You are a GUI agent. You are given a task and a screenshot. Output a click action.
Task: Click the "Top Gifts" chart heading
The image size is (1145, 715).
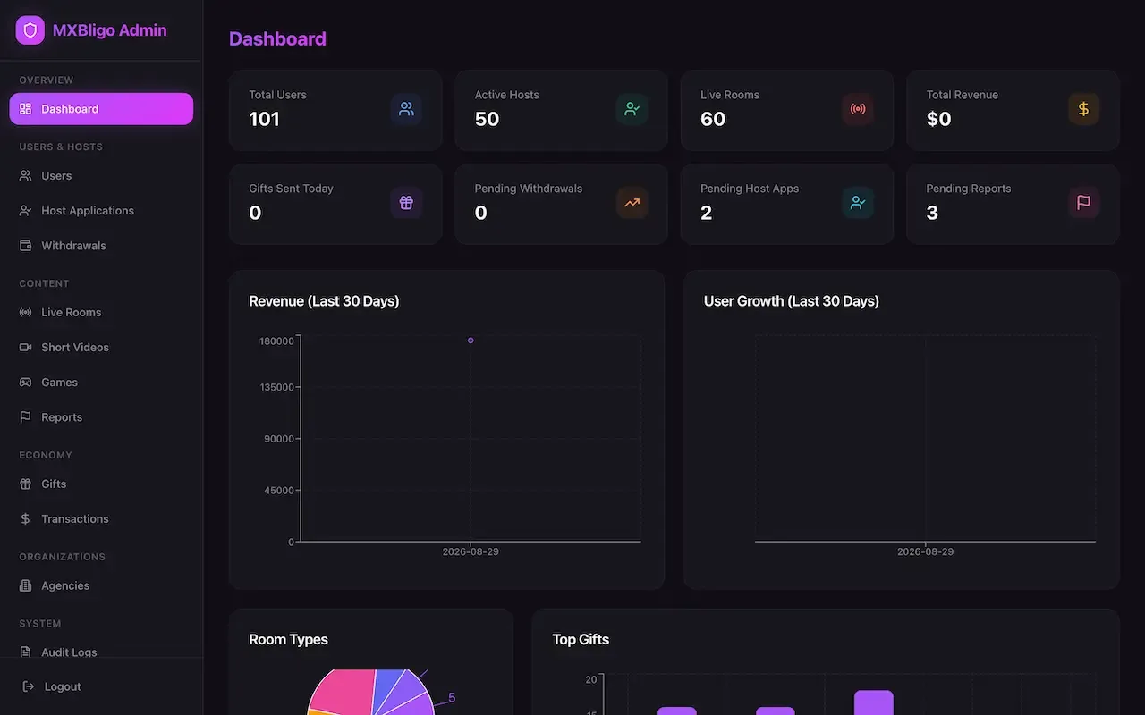(581, 640)
